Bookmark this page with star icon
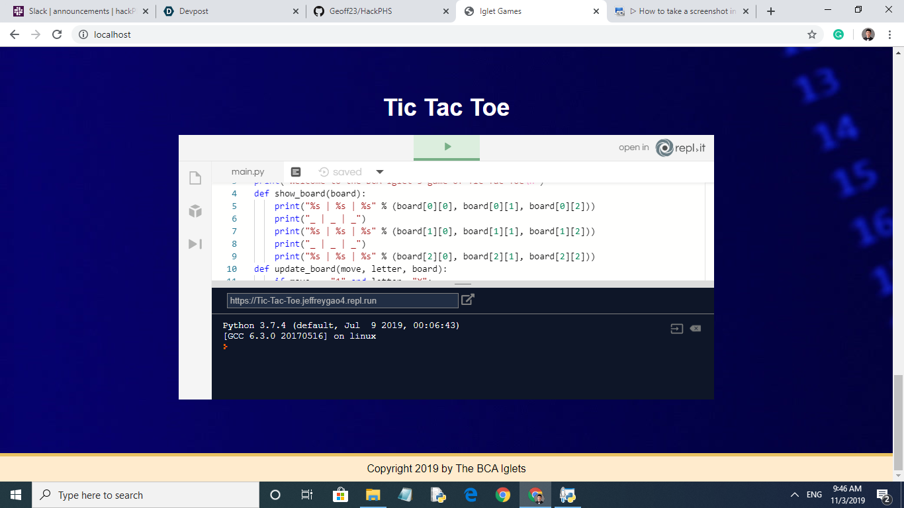The image size is (904, 508). [x=812, y=34]
